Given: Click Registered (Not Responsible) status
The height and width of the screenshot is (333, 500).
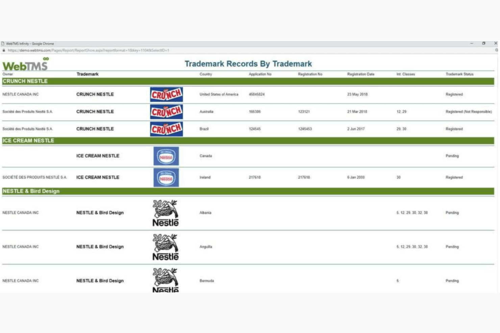Looking at the screenshot, I should [469, 112].
